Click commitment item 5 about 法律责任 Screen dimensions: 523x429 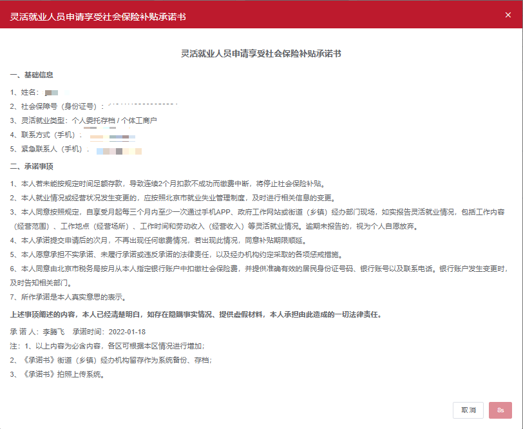point(176,255)
